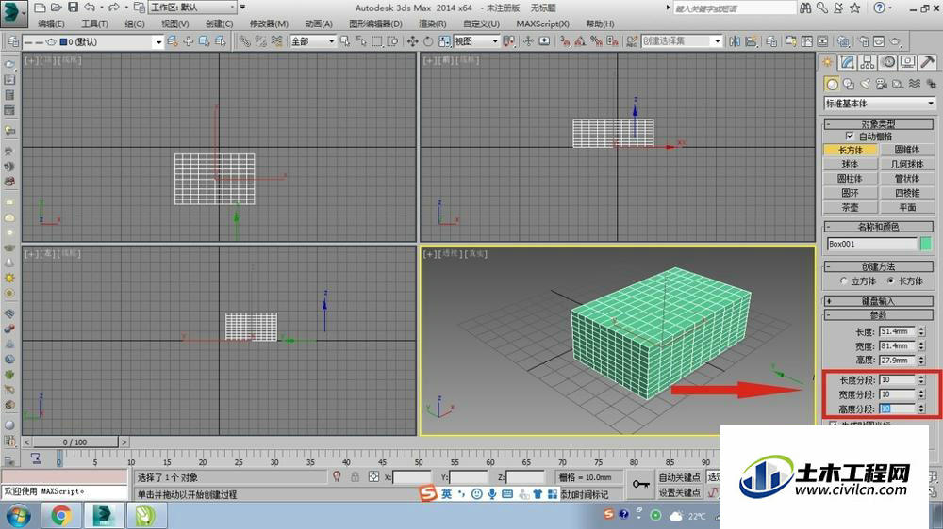Viewport: 943px width, 529px height.
Task: Open the 3ds Max application menu button
Action: tap(14, 14)
